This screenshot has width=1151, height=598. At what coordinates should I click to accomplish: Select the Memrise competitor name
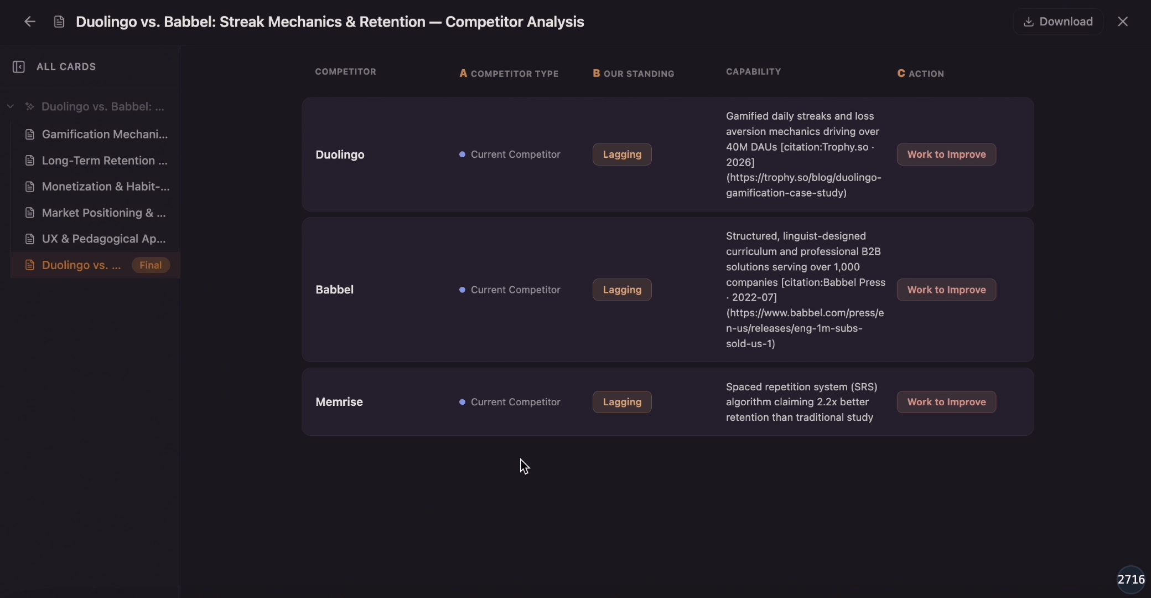[x=339, y=402]
